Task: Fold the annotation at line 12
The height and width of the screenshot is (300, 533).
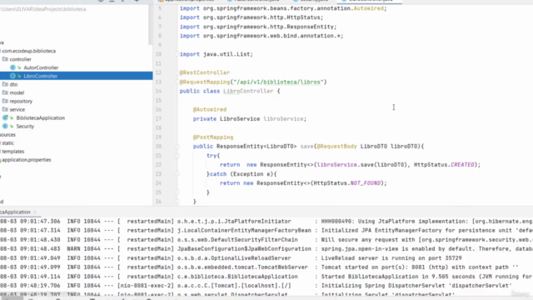Action: click(177, 72)
